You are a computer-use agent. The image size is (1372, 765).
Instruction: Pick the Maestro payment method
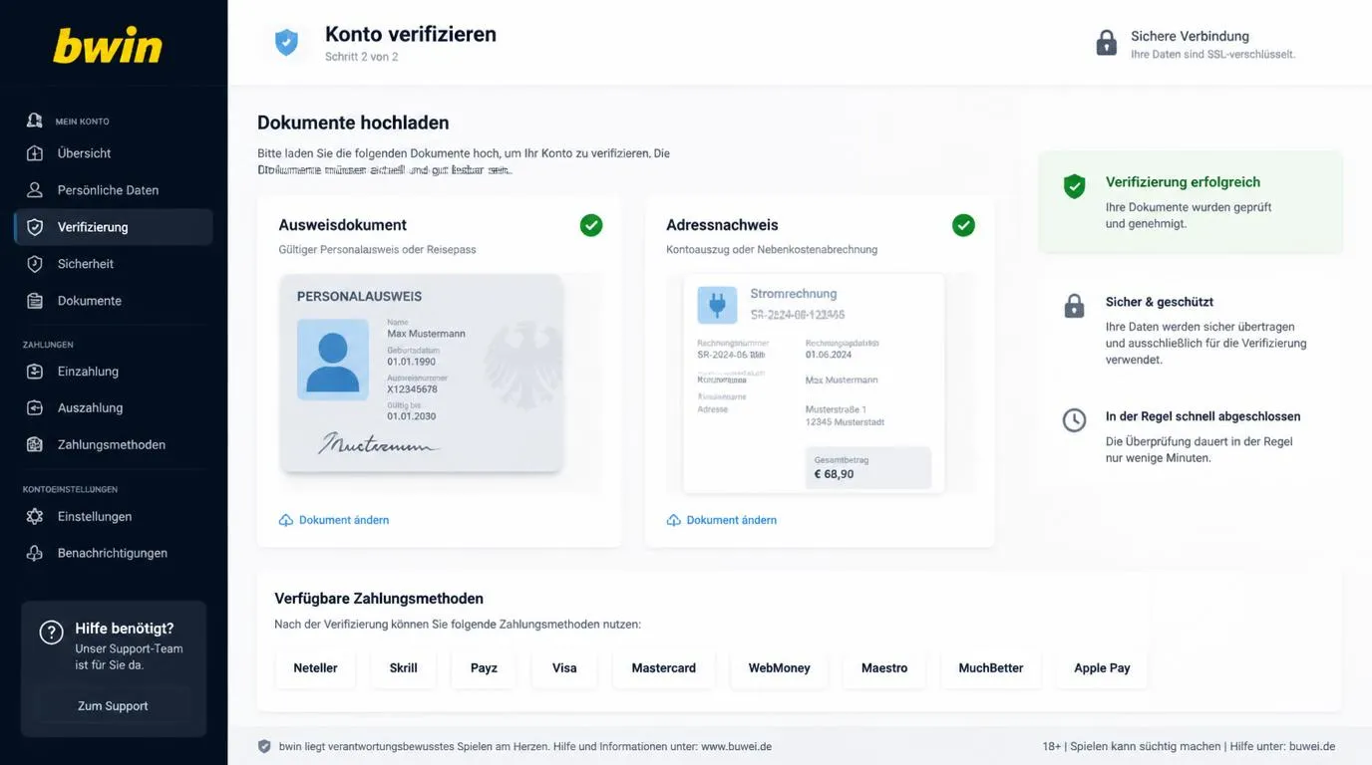click(884, 668)
